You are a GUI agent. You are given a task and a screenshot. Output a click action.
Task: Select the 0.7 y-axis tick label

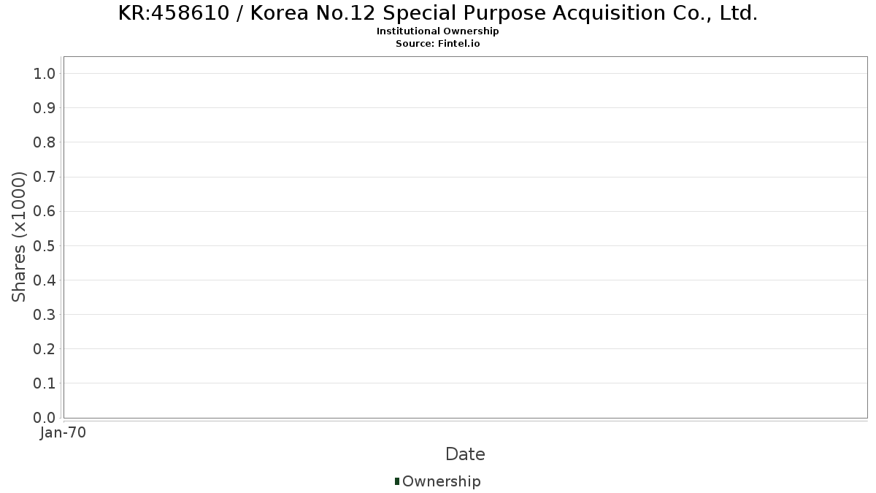(45, 177)
